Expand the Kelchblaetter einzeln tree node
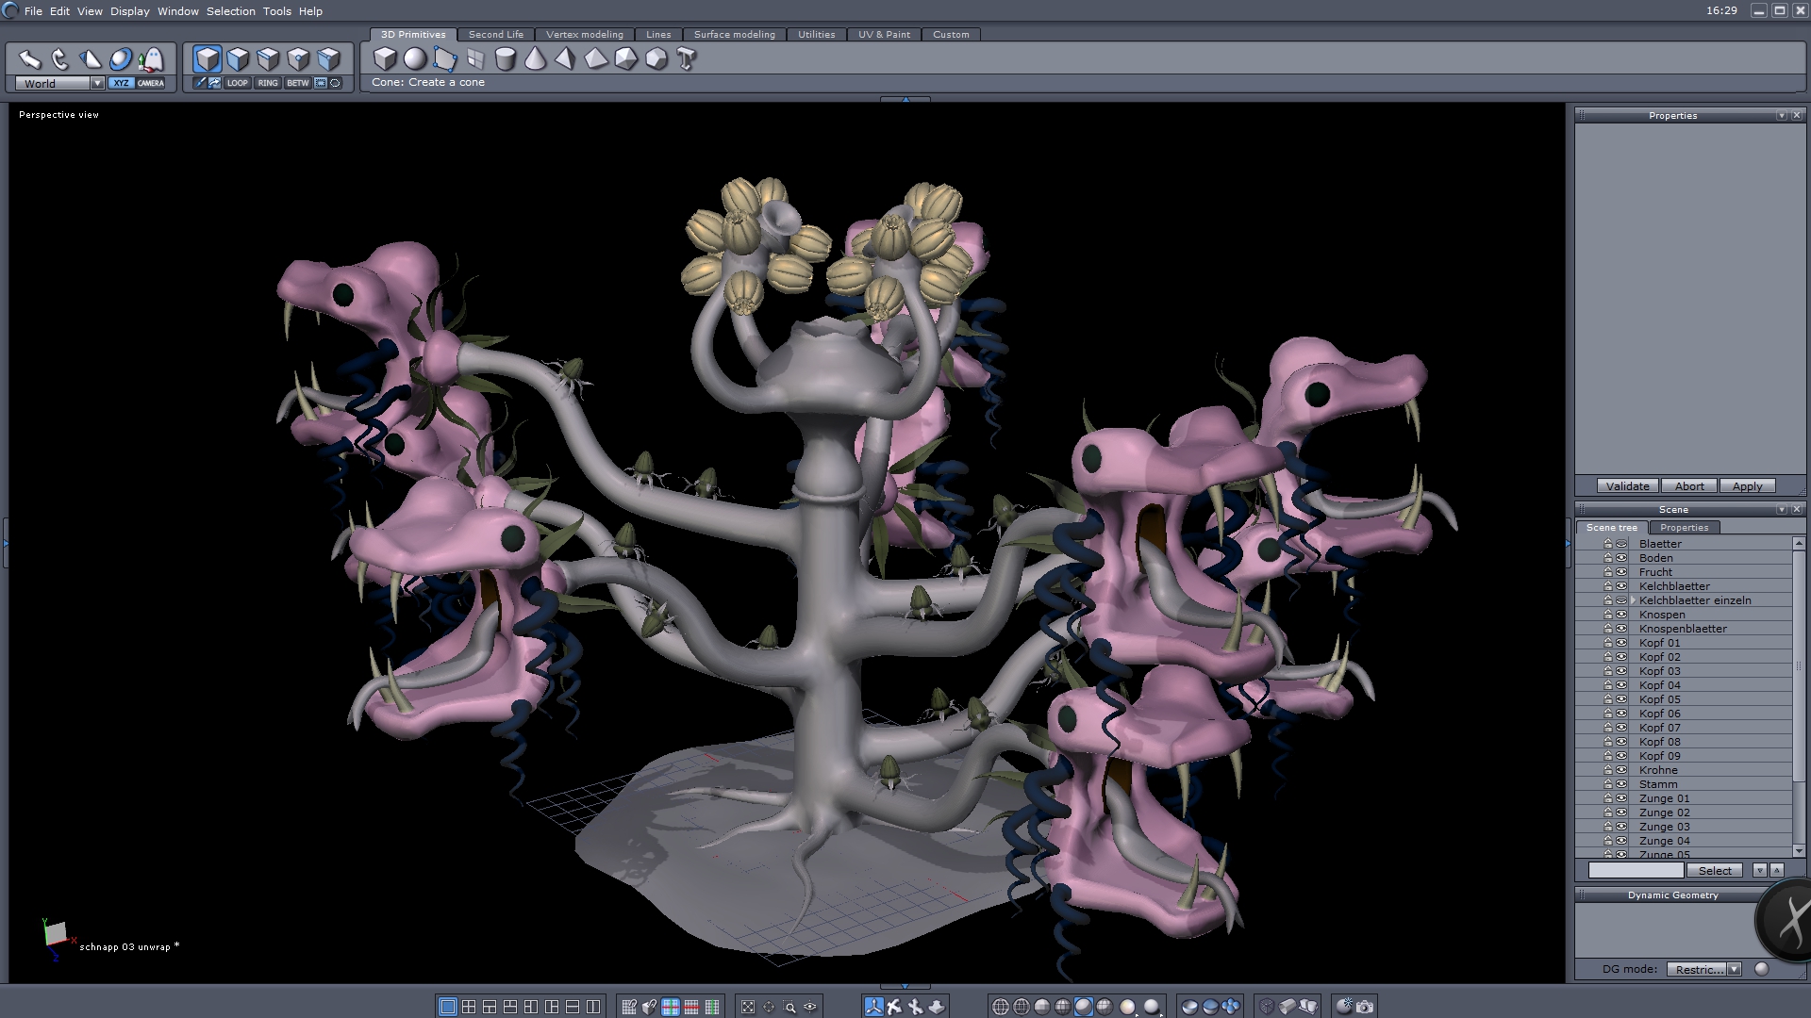The image size is (1811, 1018). coord(1633,600)
